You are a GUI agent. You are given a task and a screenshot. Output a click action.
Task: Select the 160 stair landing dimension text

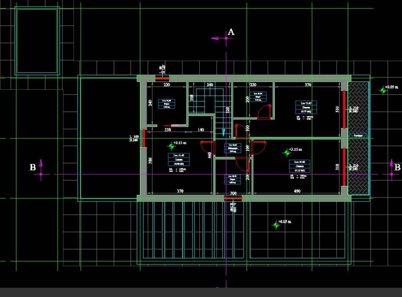click(191, 98)
